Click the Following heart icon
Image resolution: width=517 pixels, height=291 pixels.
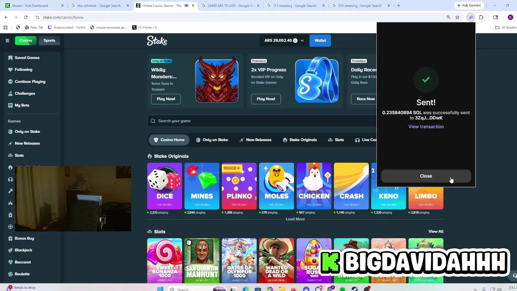click(11, 70)
